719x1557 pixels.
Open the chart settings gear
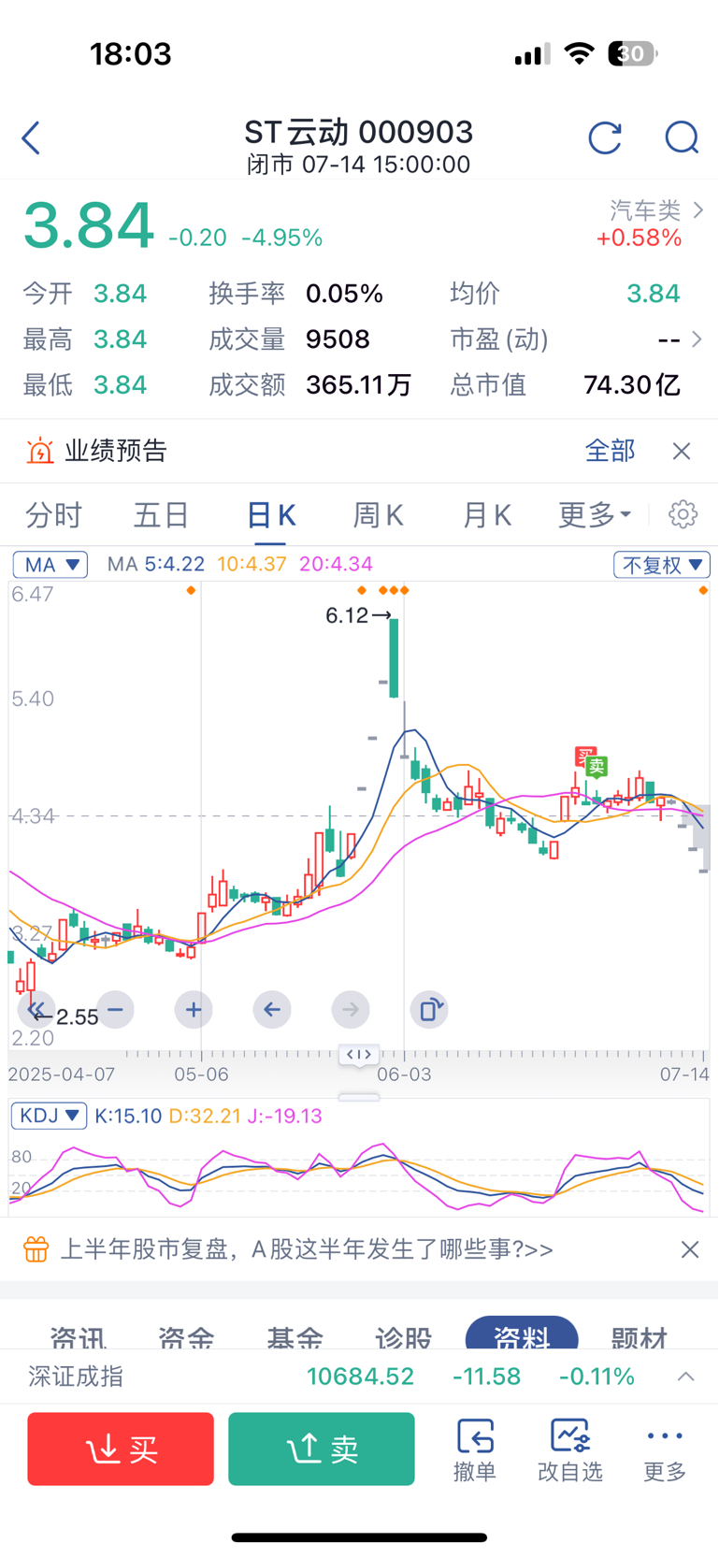[x=683, y=514]
